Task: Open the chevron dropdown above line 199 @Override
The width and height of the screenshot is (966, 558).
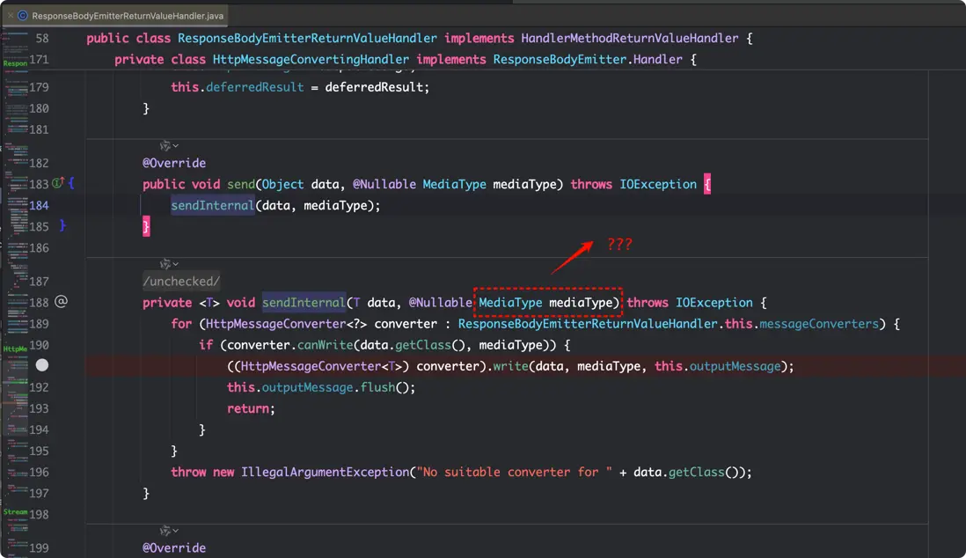Action: click(176, 531)
